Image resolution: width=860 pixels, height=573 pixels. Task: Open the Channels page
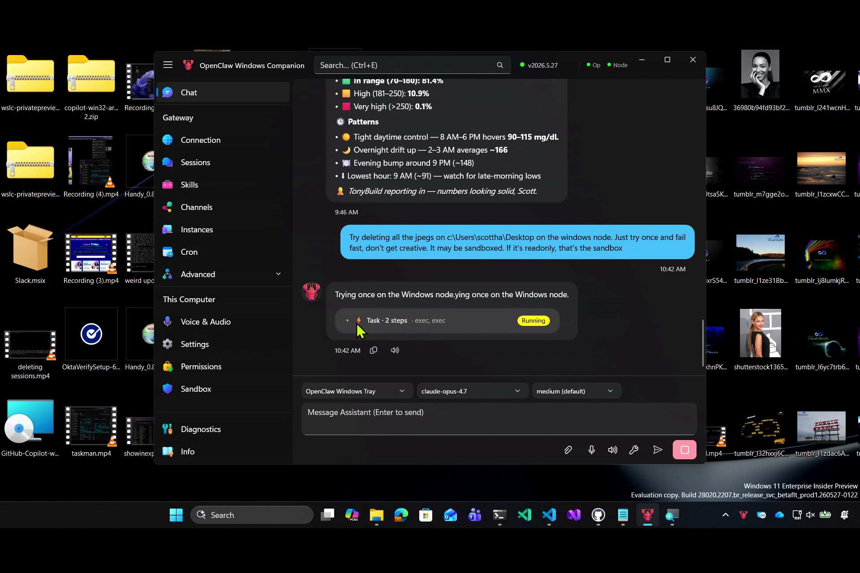point(224,207)
